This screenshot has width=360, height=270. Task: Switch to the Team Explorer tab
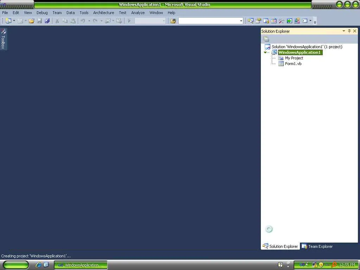click(317, 246)
